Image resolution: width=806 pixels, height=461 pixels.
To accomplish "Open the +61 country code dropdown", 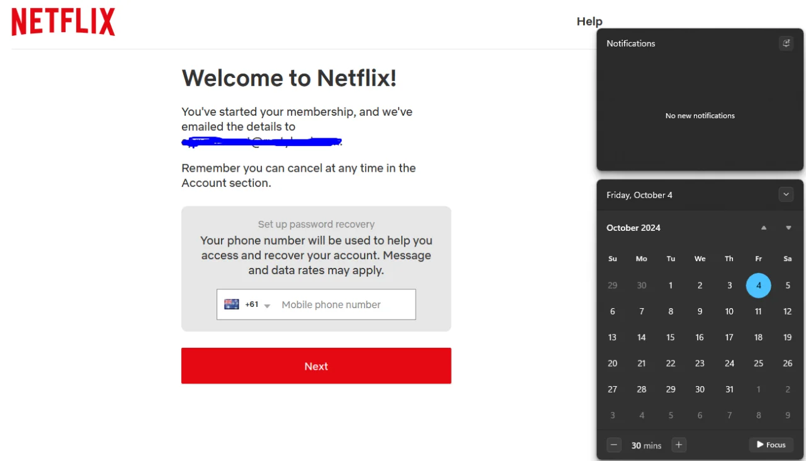I will coord(258,304).
